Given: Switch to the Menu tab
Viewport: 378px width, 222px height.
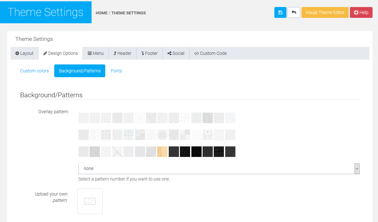Looking at the screenshot, I should (96, 53).
